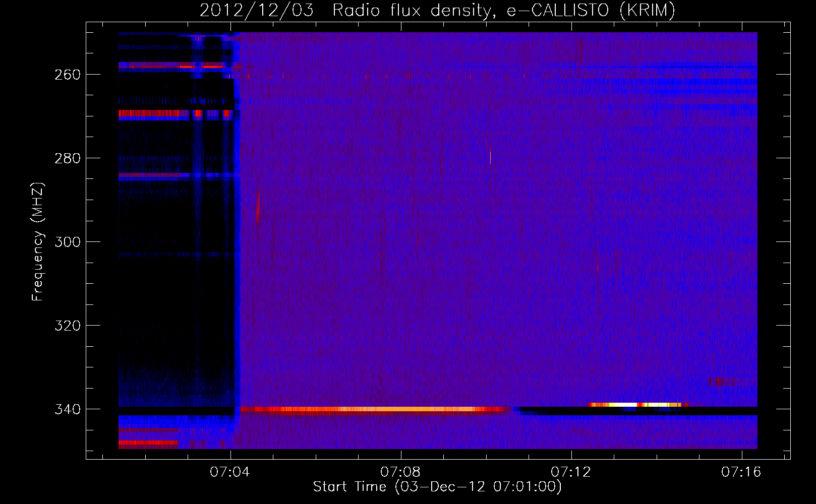Click the 300 frequency tick label

[x=68, y=242]
